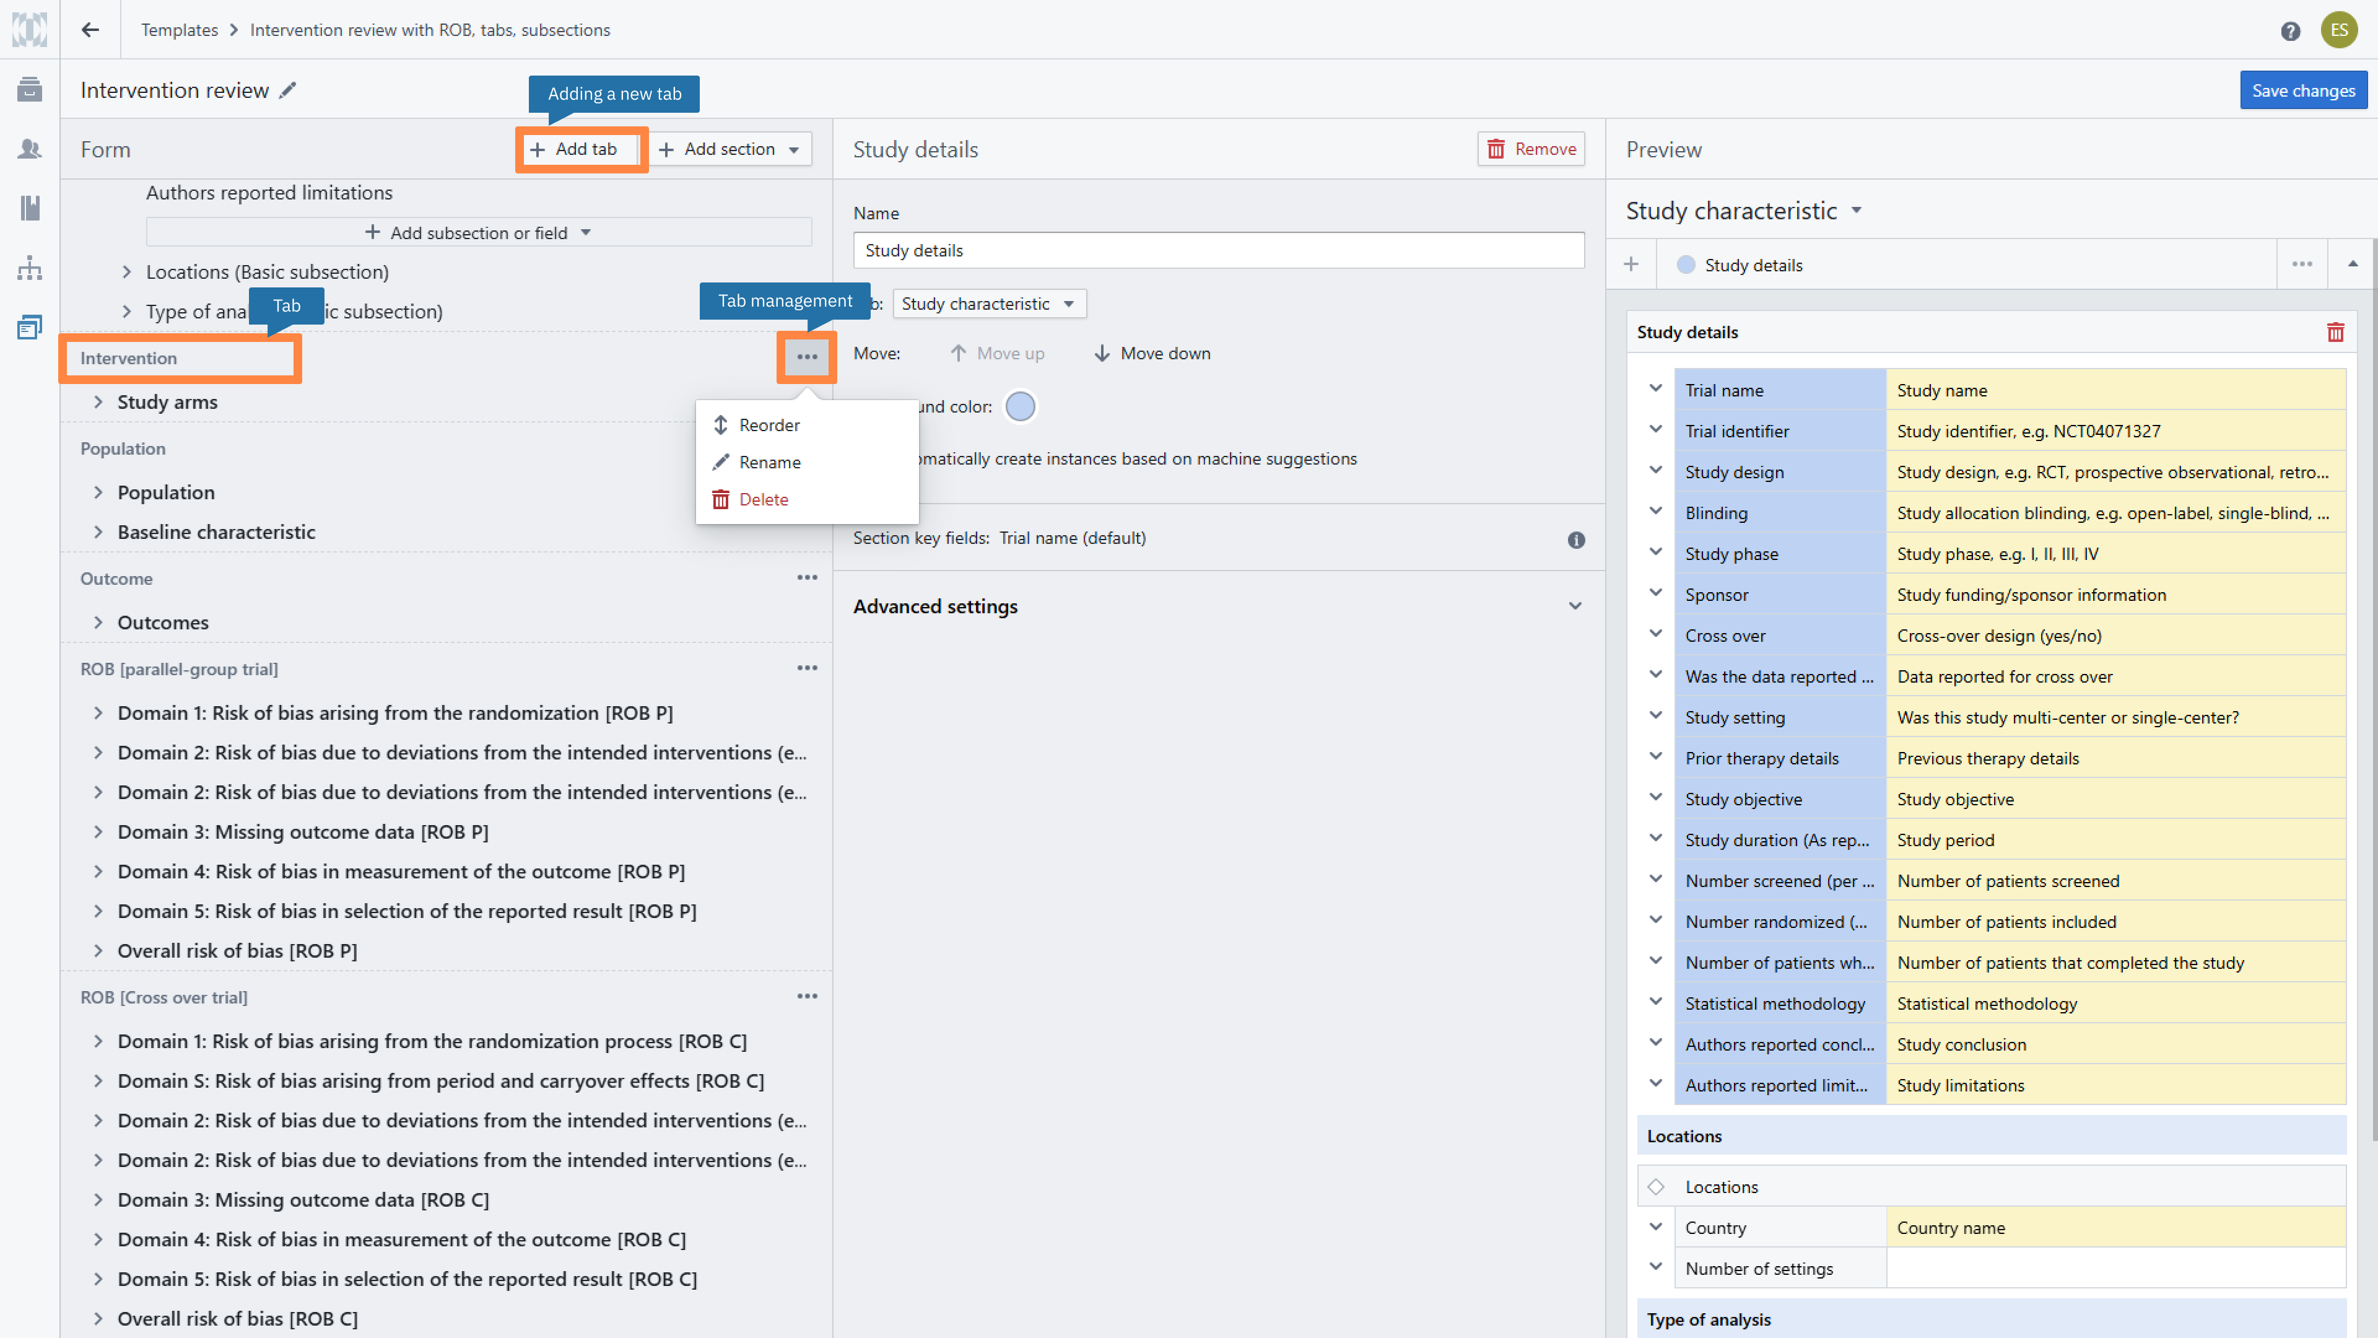This screenshot has height=1338, width=2378.
Task: Open the help question mark icon
Action: [2289, 32]
